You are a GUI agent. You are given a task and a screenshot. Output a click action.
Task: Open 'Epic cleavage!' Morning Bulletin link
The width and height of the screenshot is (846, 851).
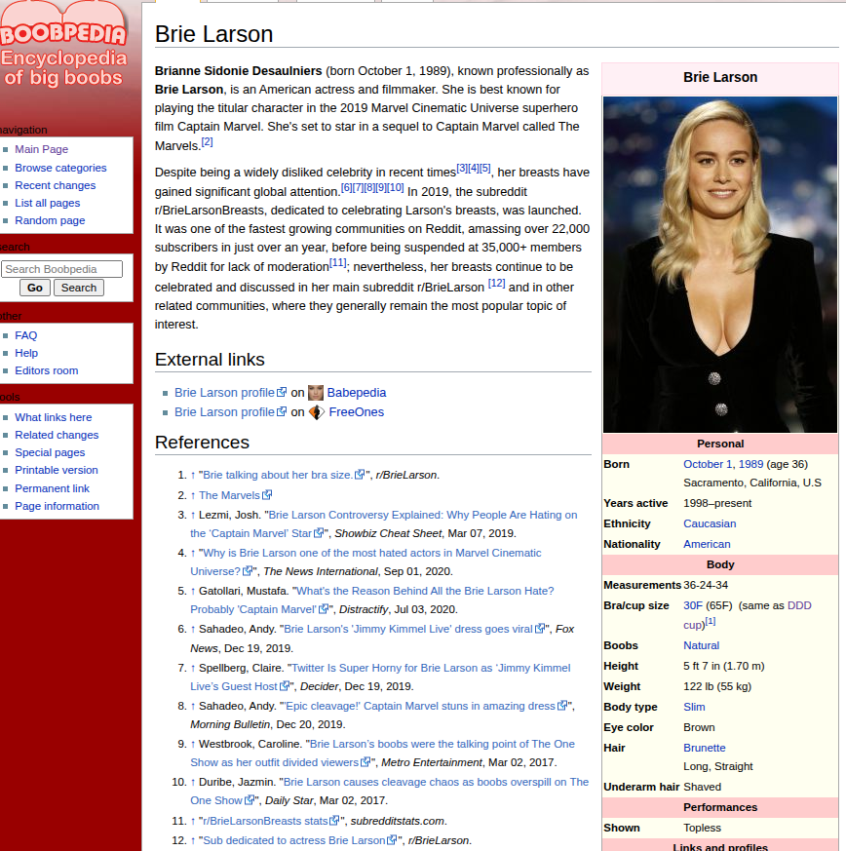click(x=420, y=706)
